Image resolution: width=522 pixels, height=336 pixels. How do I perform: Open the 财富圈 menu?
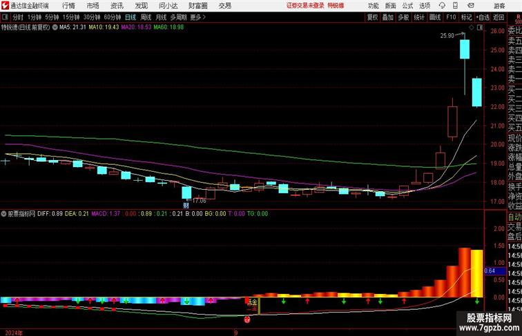coord(197,6)
